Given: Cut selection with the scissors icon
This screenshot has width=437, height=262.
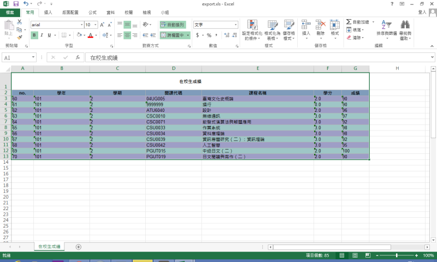Looking at the screenshot, I should click(x=19, y=22).
